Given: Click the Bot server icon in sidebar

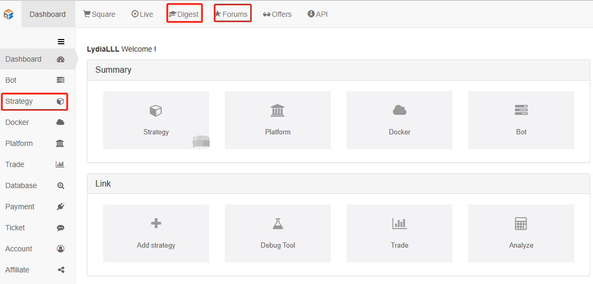Looking at the screenshot, I should pos(61,80).
